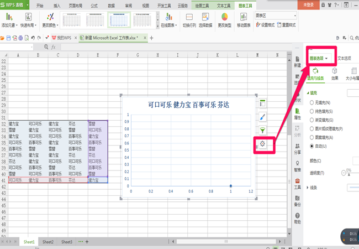Open the 帮助 help icon in sidebar
This screenshot has height=249, width=359.
coord(297,218)
